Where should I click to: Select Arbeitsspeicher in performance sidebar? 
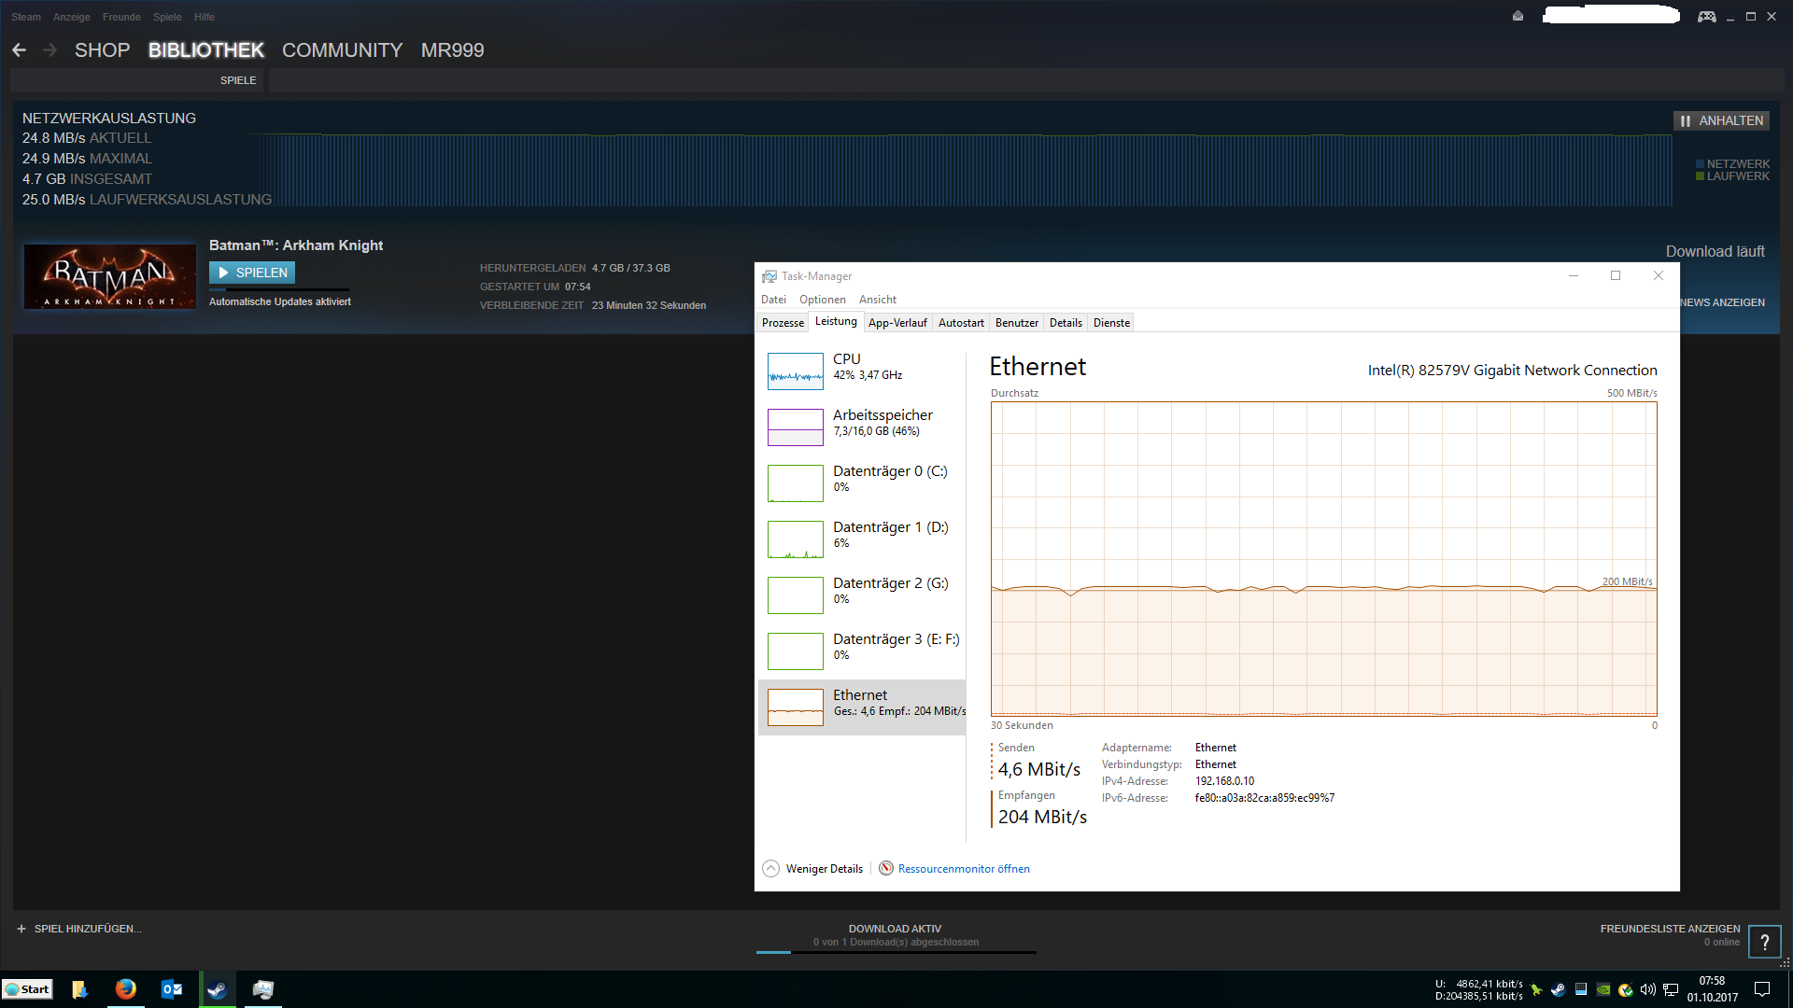click(x=862, y=427)
